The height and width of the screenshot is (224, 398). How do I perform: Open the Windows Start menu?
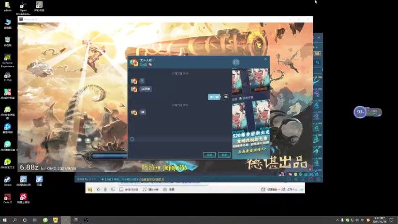coord(5,220)
